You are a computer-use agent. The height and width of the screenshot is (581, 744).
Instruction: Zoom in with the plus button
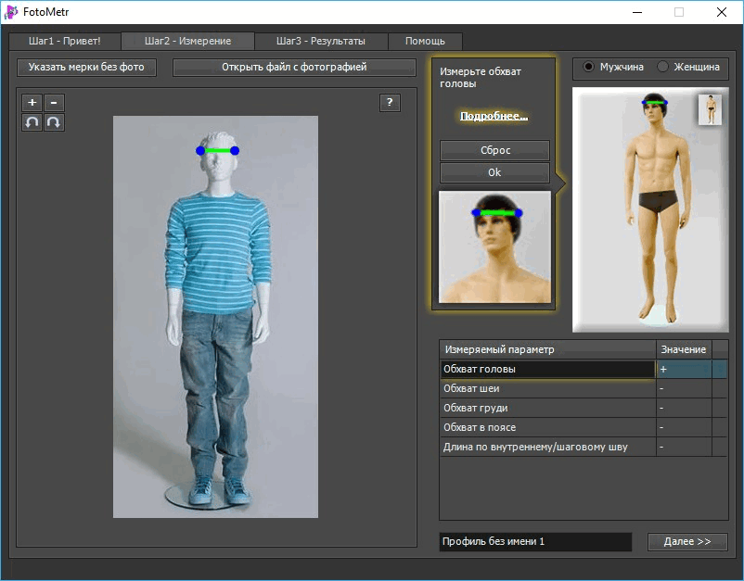click(32, 102)
